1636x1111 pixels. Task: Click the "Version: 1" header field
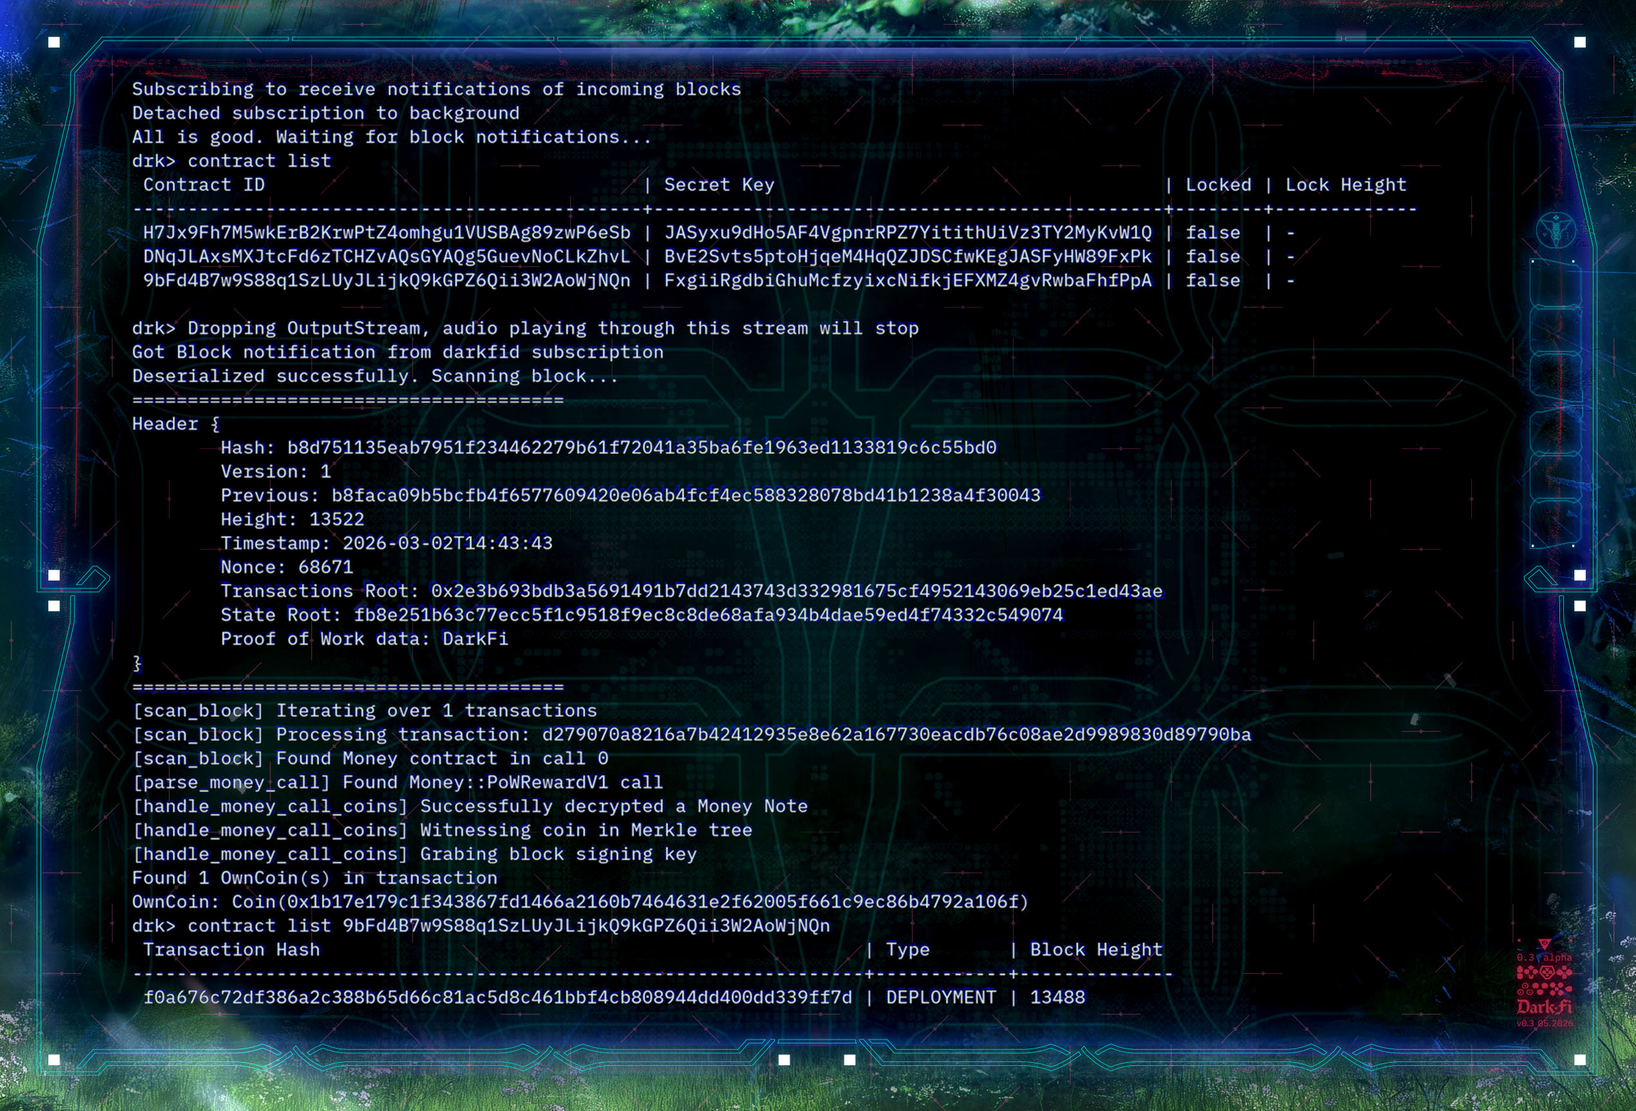[276, 472]
